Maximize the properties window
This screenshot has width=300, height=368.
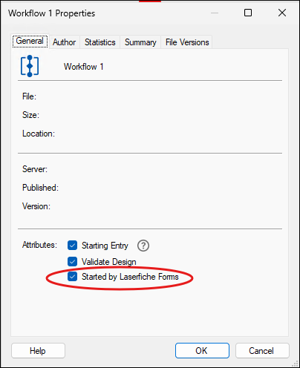pyautogui.click(x=248, y=13)
